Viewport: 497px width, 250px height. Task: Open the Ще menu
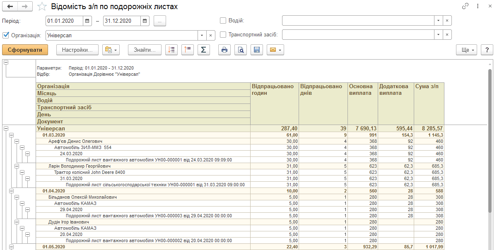tap(466, 50)
